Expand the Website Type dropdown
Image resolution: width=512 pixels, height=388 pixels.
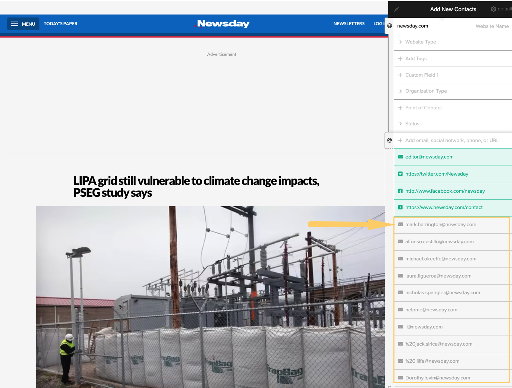(x=421, y=42)
